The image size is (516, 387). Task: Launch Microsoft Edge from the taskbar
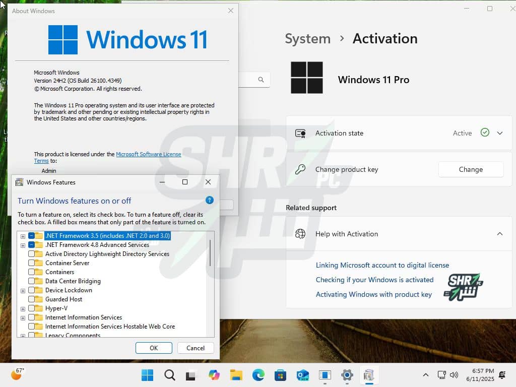(259, 375)
